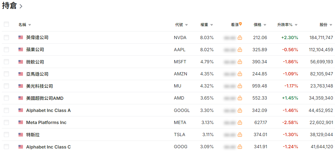Screen dimensions: 335x152
Task: Click the orange premium badge beside 看漲
Action: coord(240,24)
